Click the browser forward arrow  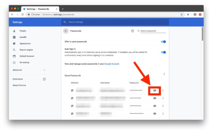click(x=17, y=15)
